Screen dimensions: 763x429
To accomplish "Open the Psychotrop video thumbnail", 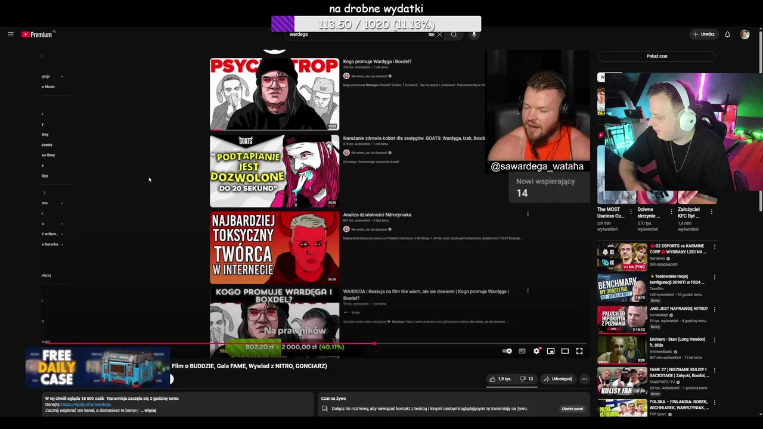I will (274, 94).
